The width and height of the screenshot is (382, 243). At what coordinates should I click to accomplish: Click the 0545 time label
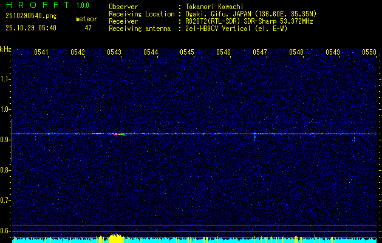coord(187,53)
